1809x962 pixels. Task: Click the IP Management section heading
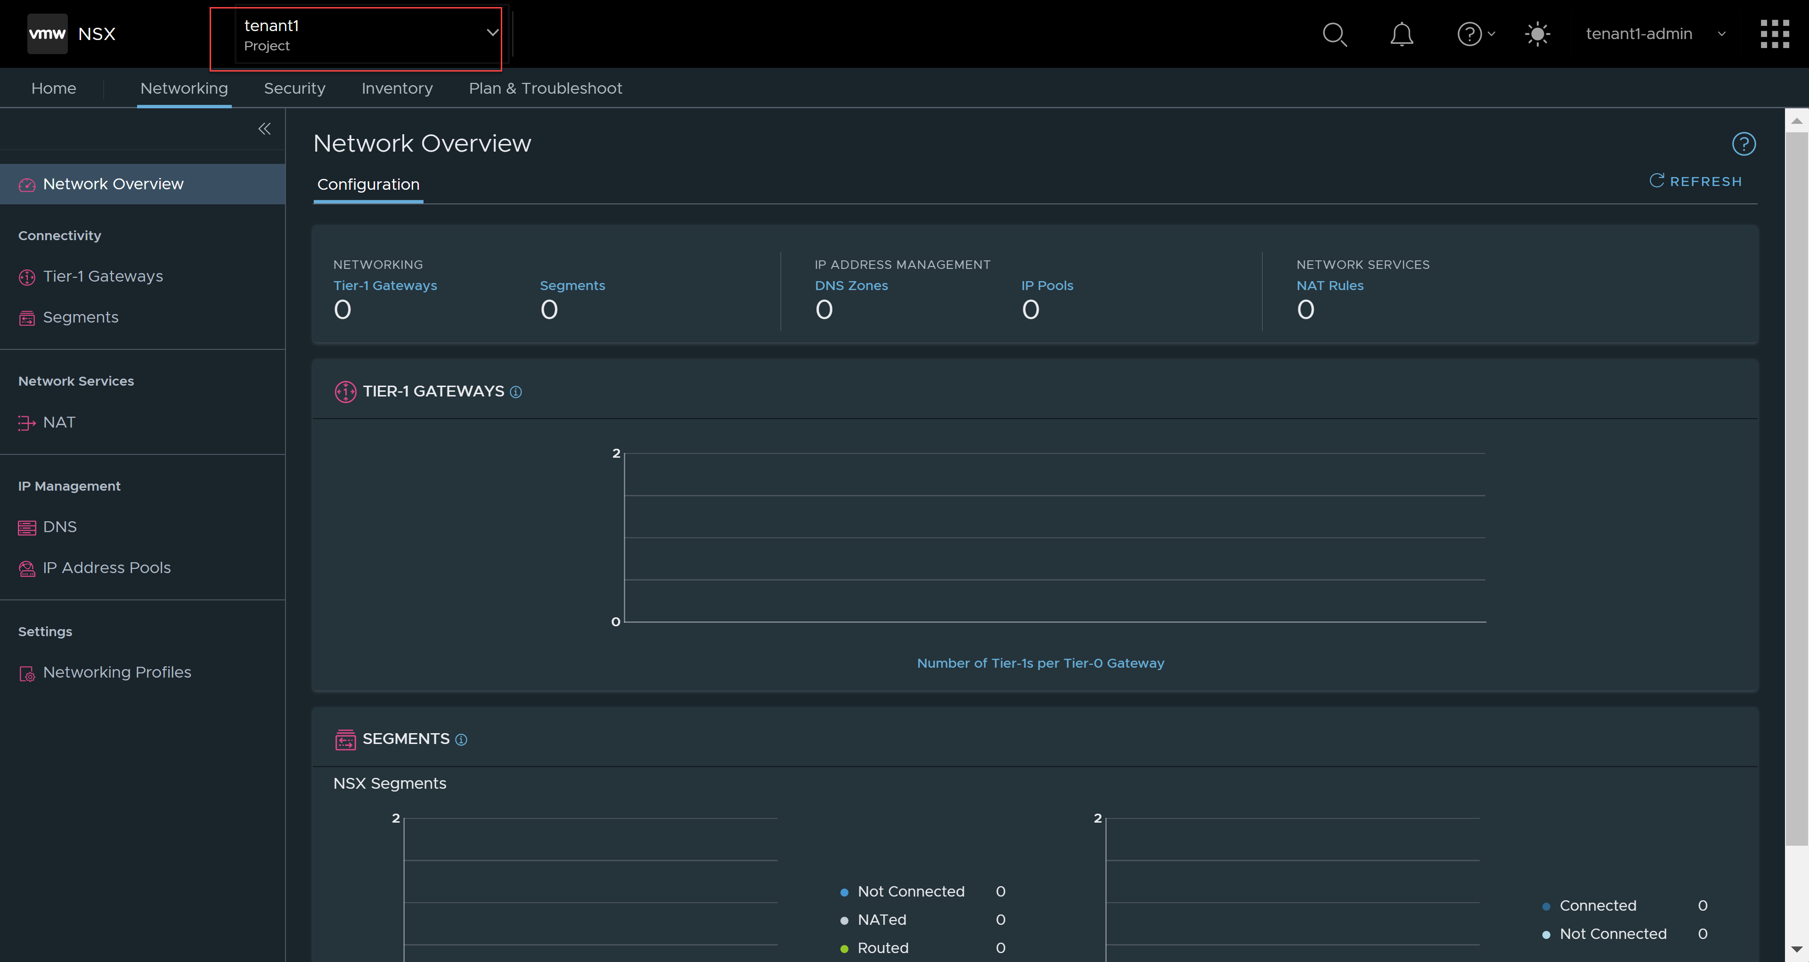[70, 486]
